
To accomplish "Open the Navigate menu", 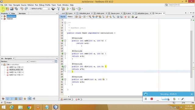I will [16, 5].
